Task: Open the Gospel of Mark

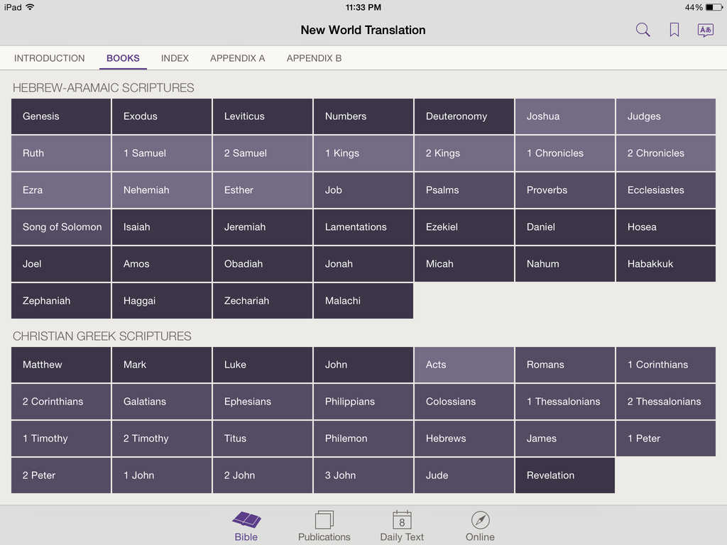Action: 162,365
